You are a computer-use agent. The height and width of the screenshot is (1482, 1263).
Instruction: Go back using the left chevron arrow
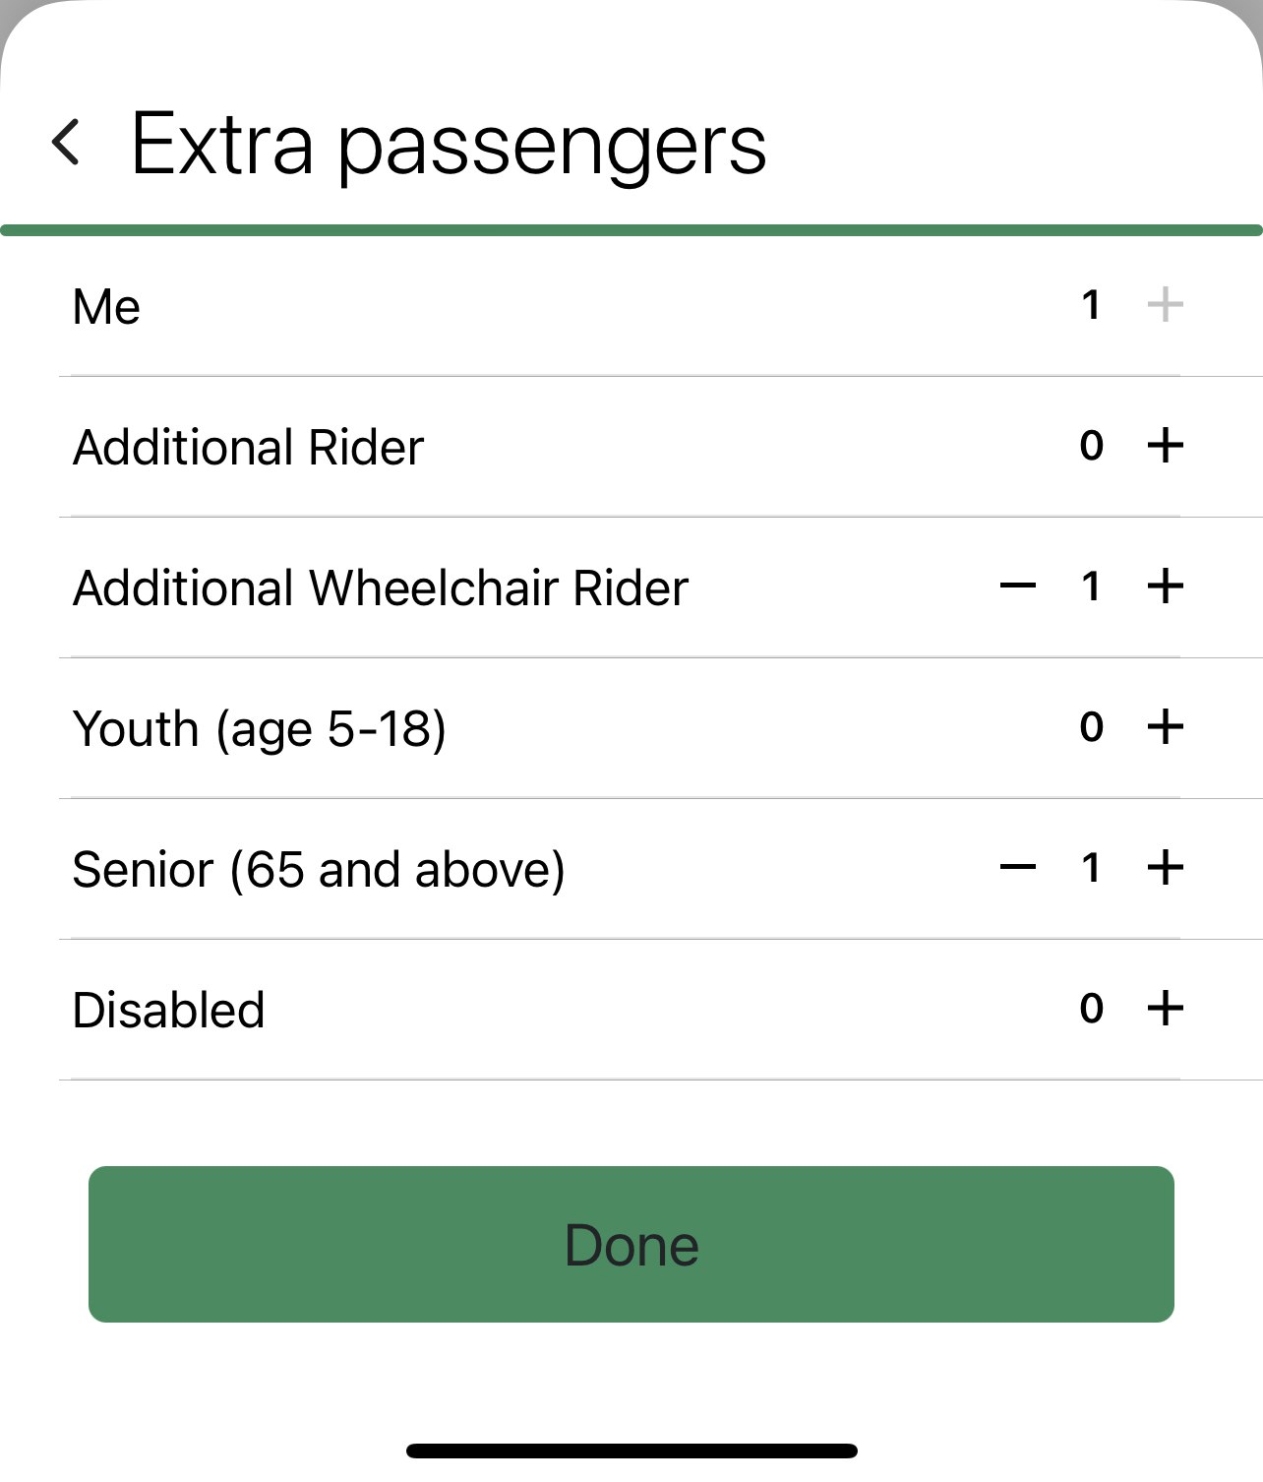66,143
